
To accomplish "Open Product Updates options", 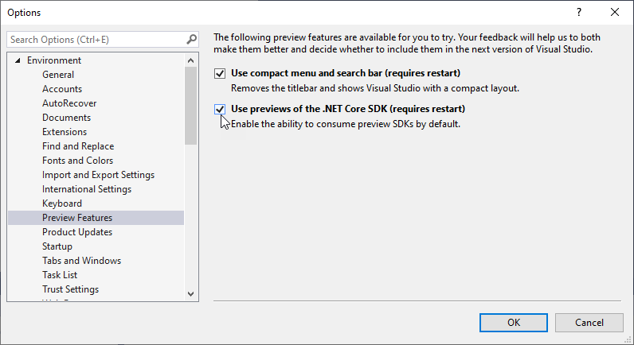I will coord(77,232).
